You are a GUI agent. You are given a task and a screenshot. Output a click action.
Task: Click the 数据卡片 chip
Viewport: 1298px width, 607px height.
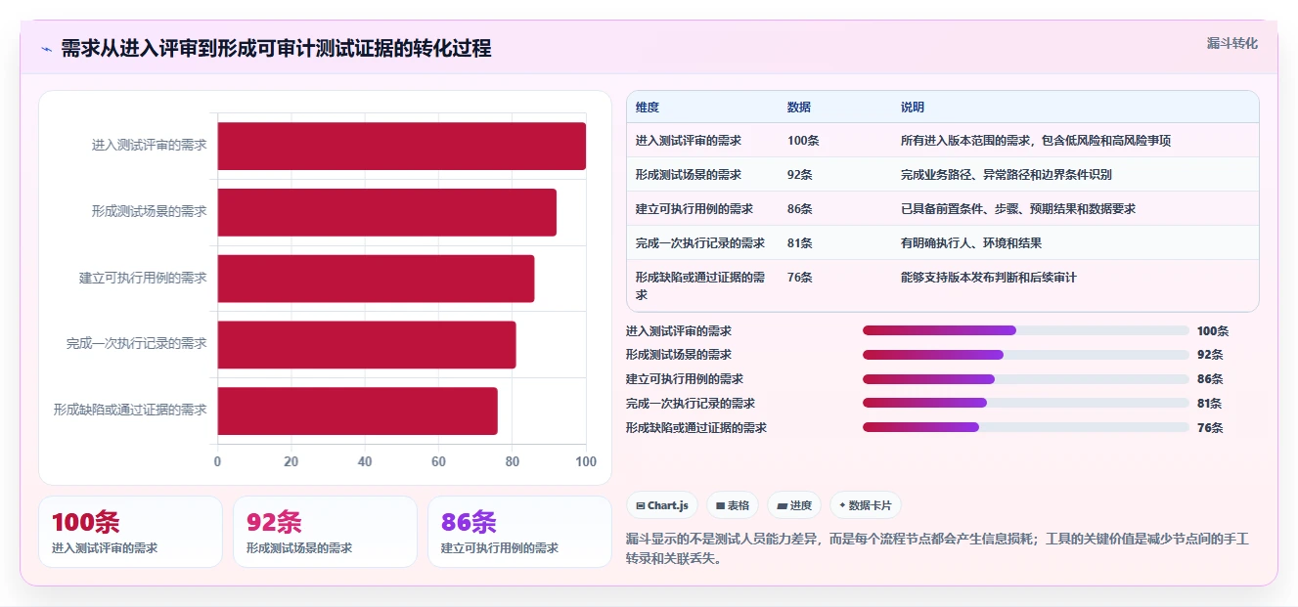click(x=866, y=505)
